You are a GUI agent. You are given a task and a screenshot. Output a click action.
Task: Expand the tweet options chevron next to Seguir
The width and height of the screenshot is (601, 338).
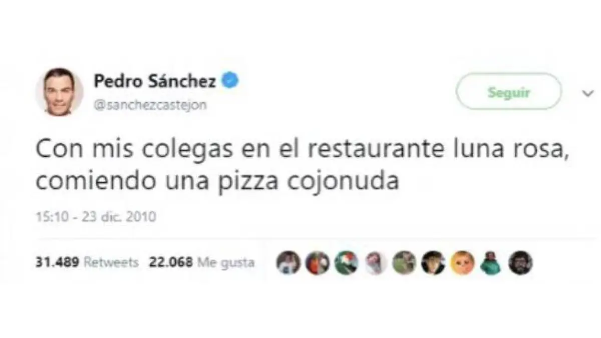pos(587,93)
